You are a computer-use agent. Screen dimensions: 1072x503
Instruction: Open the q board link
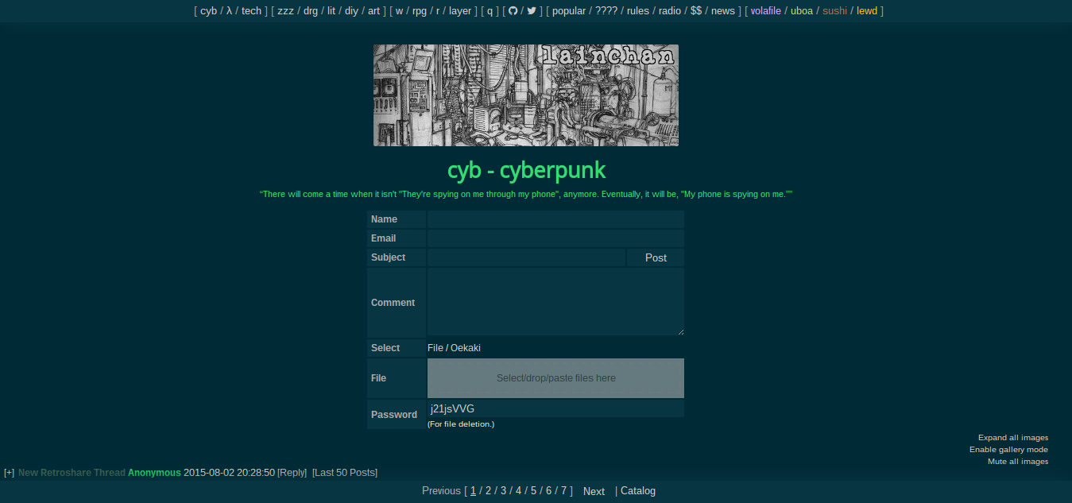click(490, 10)
